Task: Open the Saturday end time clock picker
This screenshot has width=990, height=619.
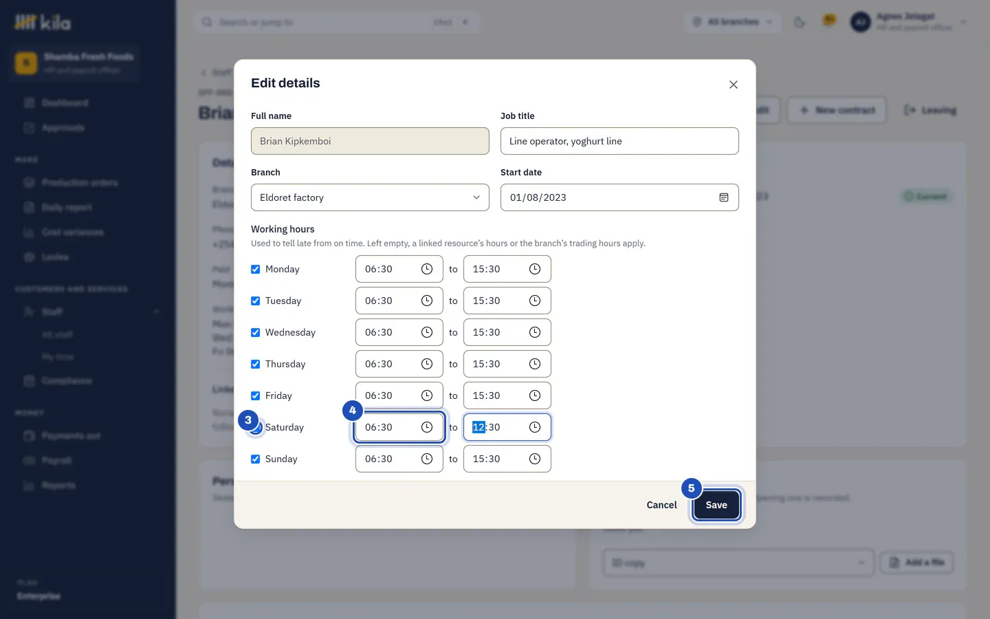Action: point(535,427)
